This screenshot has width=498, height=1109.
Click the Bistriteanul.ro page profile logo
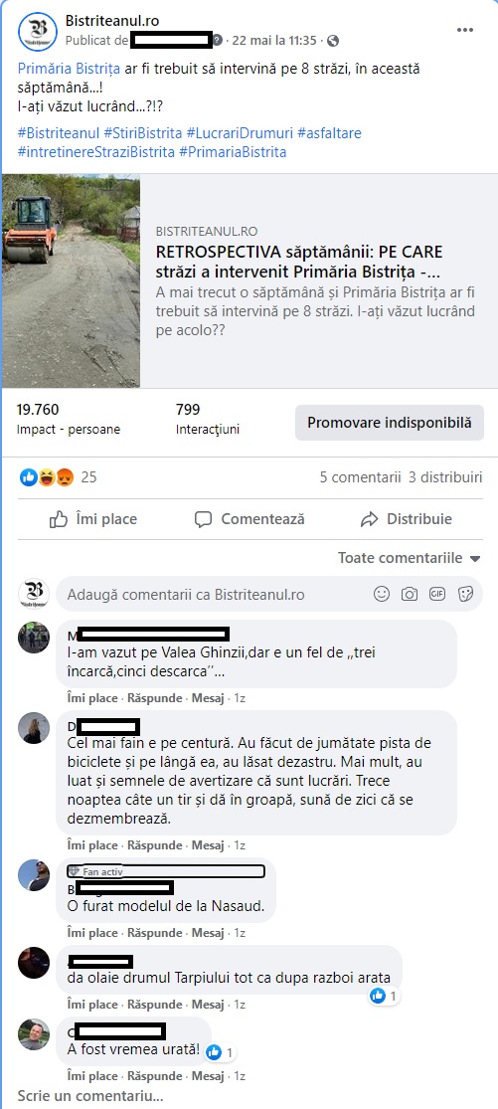click(38, 32)
